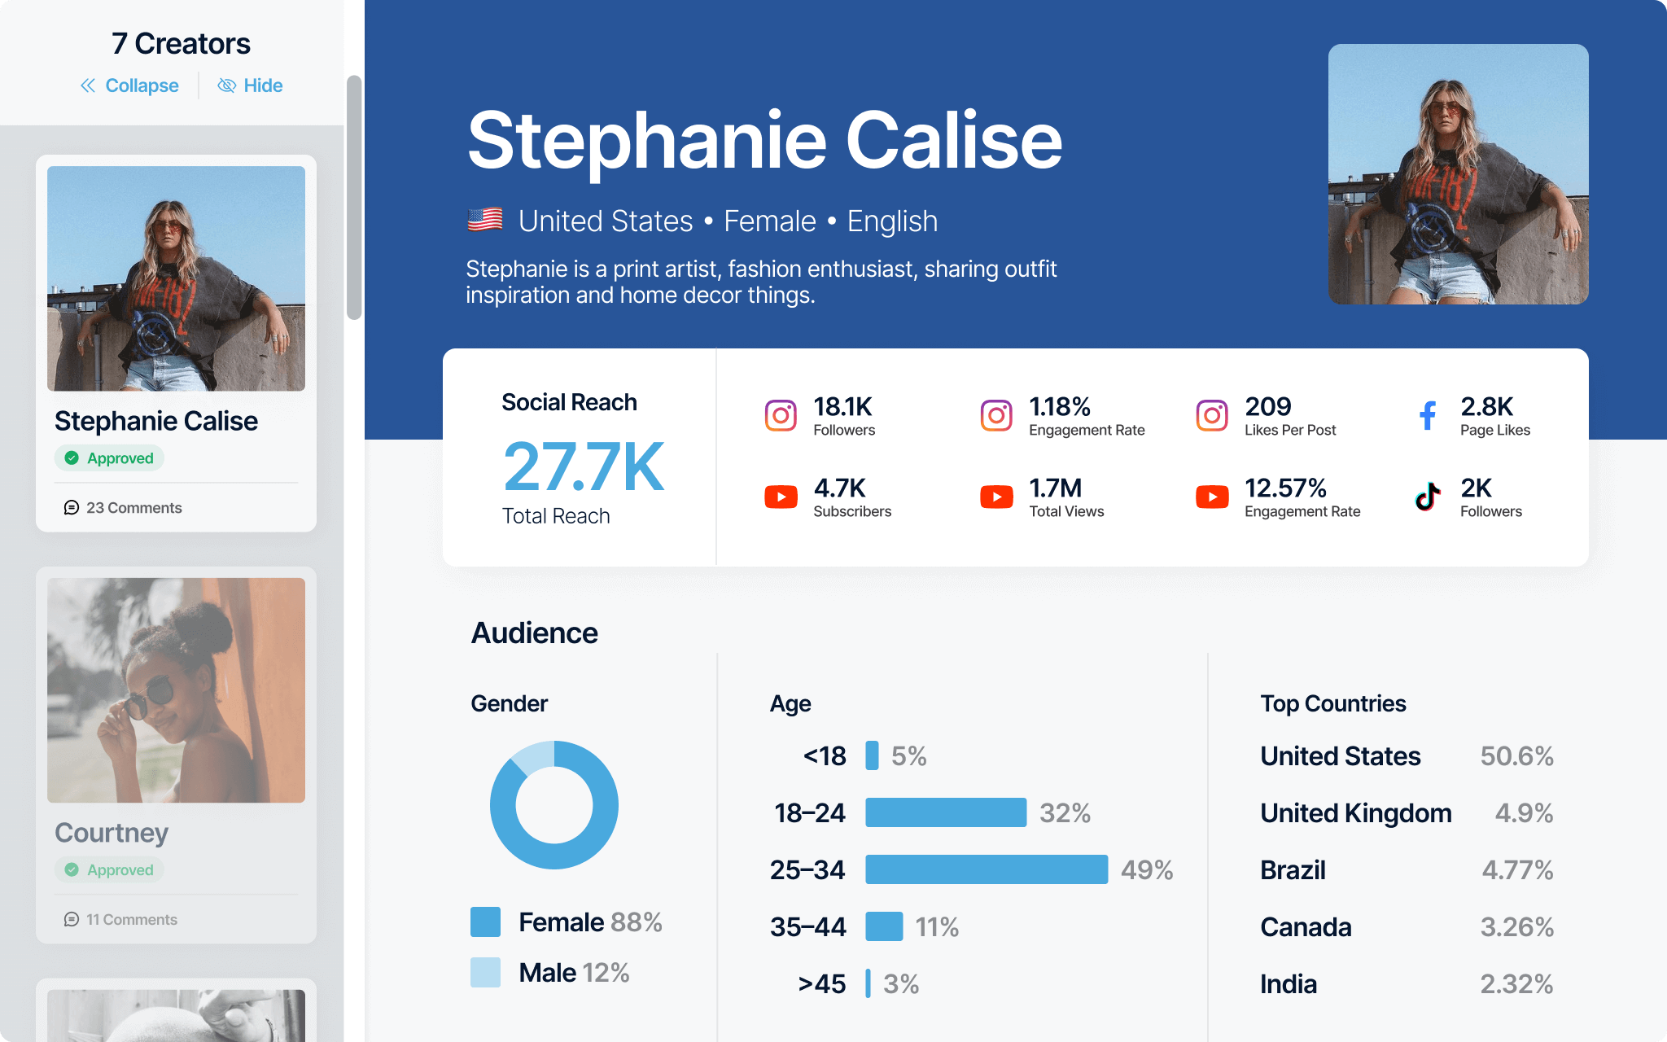Click the 35–44 age bar
The image size is (1667, 1042).
[884, 926]
